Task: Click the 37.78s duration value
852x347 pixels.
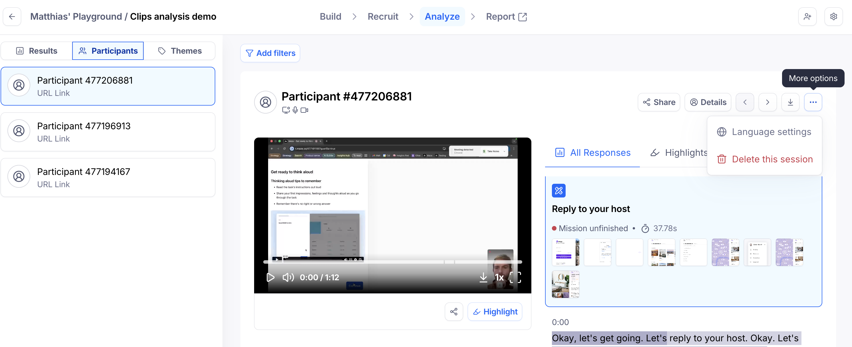Action: pyautogui.click(x=665, y=228)
